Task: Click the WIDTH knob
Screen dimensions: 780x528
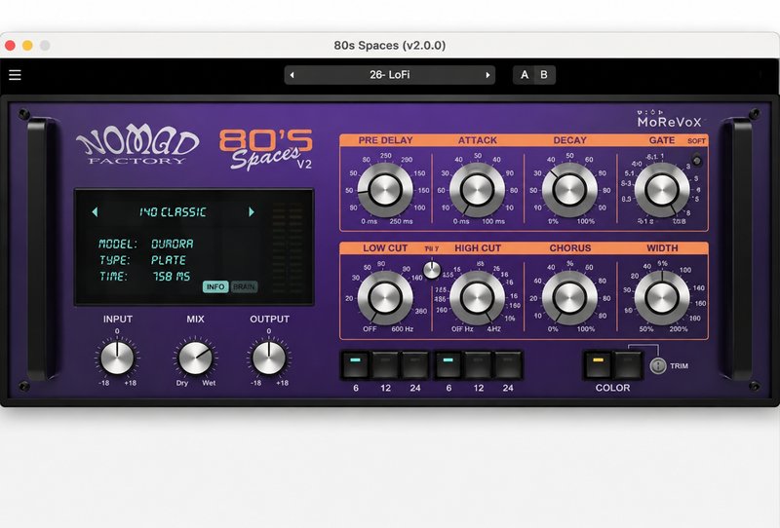Action: point(662,297)
